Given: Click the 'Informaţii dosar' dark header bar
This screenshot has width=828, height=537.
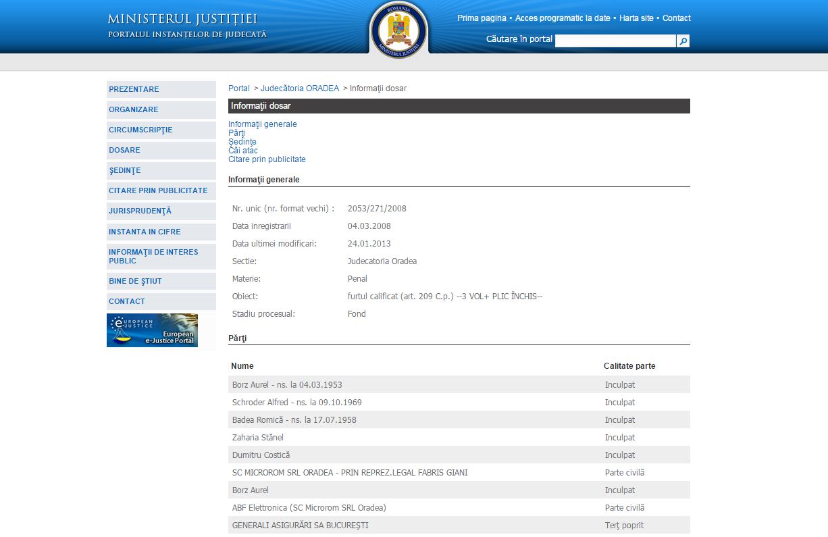Looking at the screenshot, I should (x=459, y=106).
